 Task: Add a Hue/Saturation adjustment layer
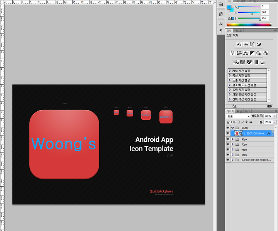tap(239, 53)
